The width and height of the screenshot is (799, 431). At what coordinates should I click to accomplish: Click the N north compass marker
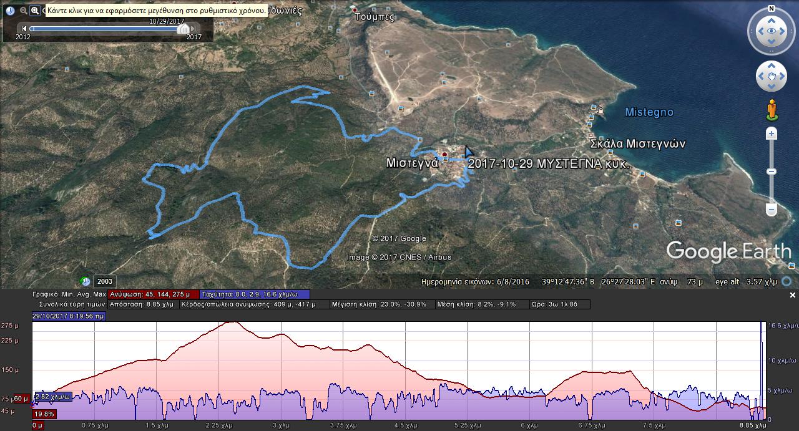point(772,9)
